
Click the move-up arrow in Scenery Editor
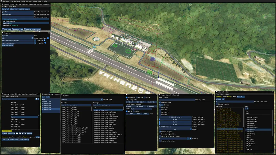tap(22, 133)
